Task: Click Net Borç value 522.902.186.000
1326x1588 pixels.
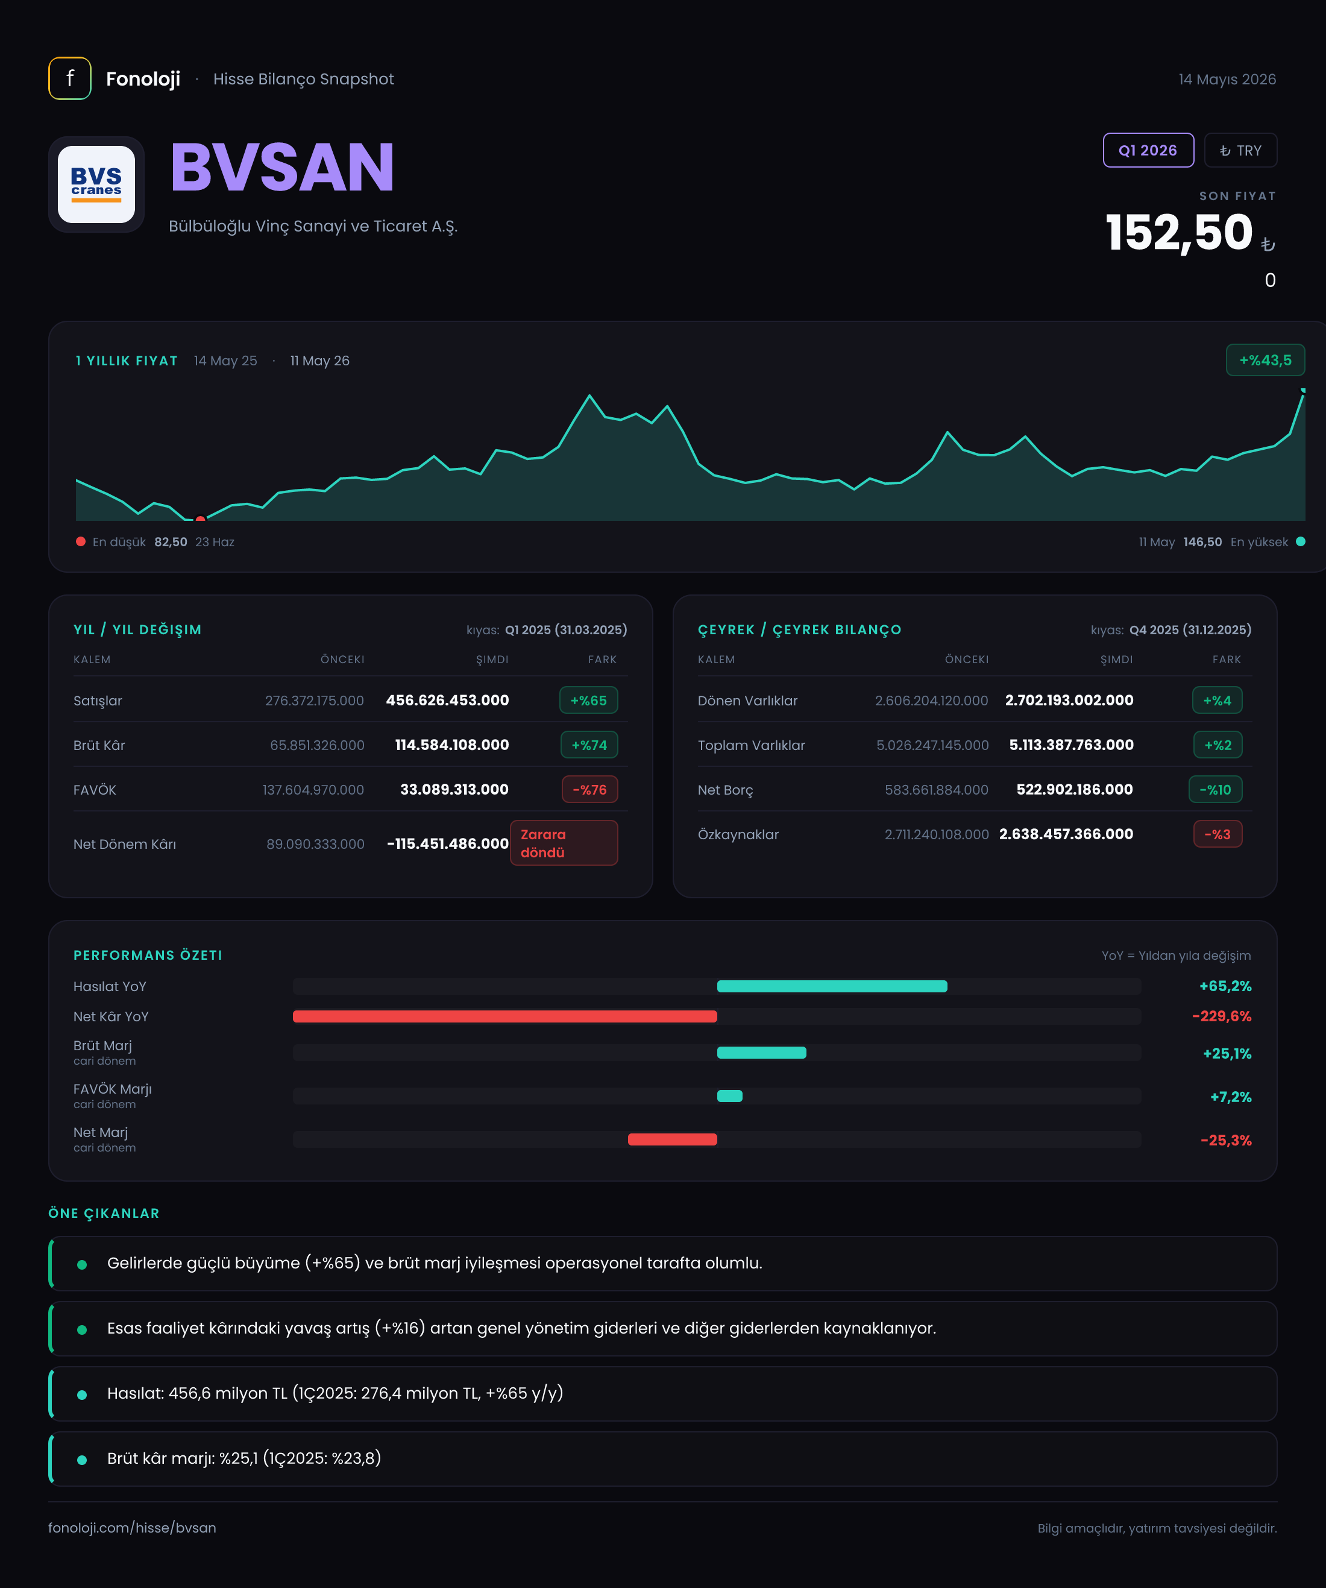Action: click(x=1074, y=789)
